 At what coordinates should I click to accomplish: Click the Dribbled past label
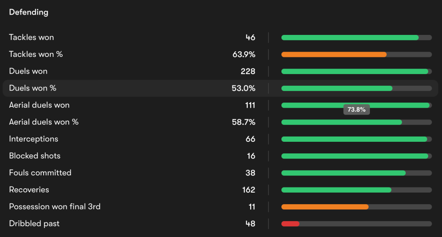(34, 224)
